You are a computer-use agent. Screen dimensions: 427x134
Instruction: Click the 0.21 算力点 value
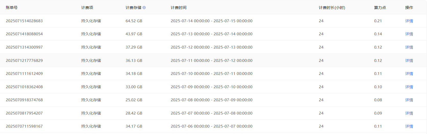(x=378, y=21)
